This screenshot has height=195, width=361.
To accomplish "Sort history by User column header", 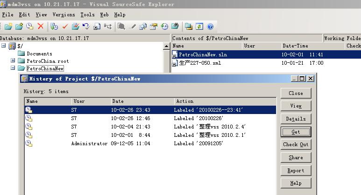I will pyautogui.click(x=91, y=101).
